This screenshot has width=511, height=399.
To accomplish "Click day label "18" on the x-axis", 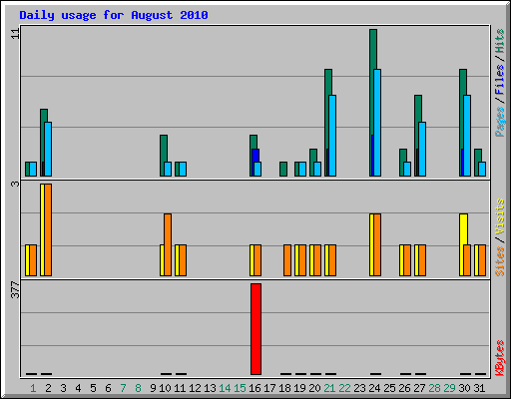I will coord(284,388).
